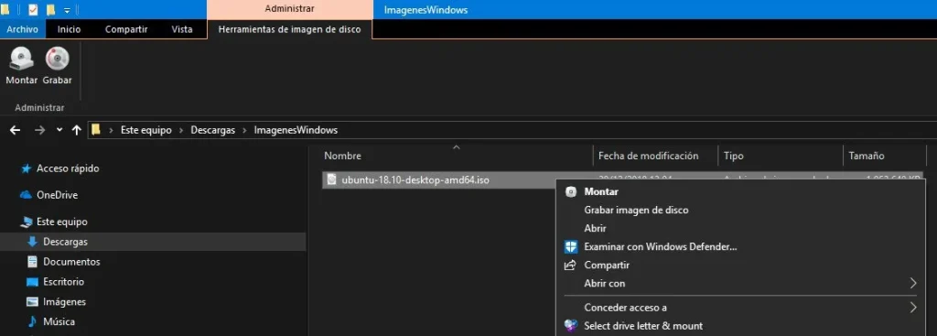The width and height of the screenshot is (937, 336).
Task: Expand the Conceder acceso a arrow
Action: tap(913, 308)
